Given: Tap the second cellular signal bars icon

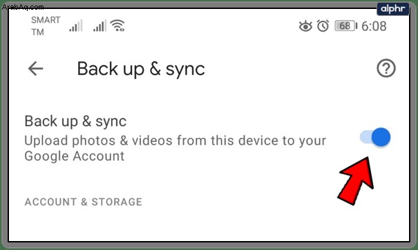Looking at the screenshot, I should (99, 25).
